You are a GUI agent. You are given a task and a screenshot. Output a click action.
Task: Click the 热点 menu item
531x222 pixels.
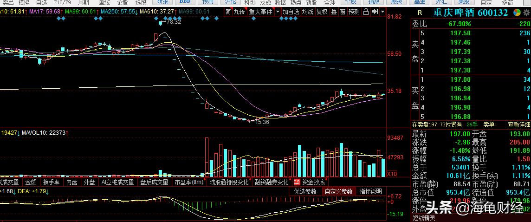point(296,3)
